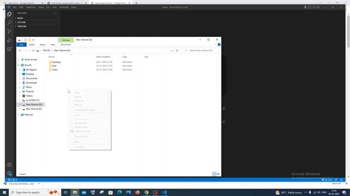Expand the Network tree node
The width and height of the screenshot is (350, 196).
point(18,115)
